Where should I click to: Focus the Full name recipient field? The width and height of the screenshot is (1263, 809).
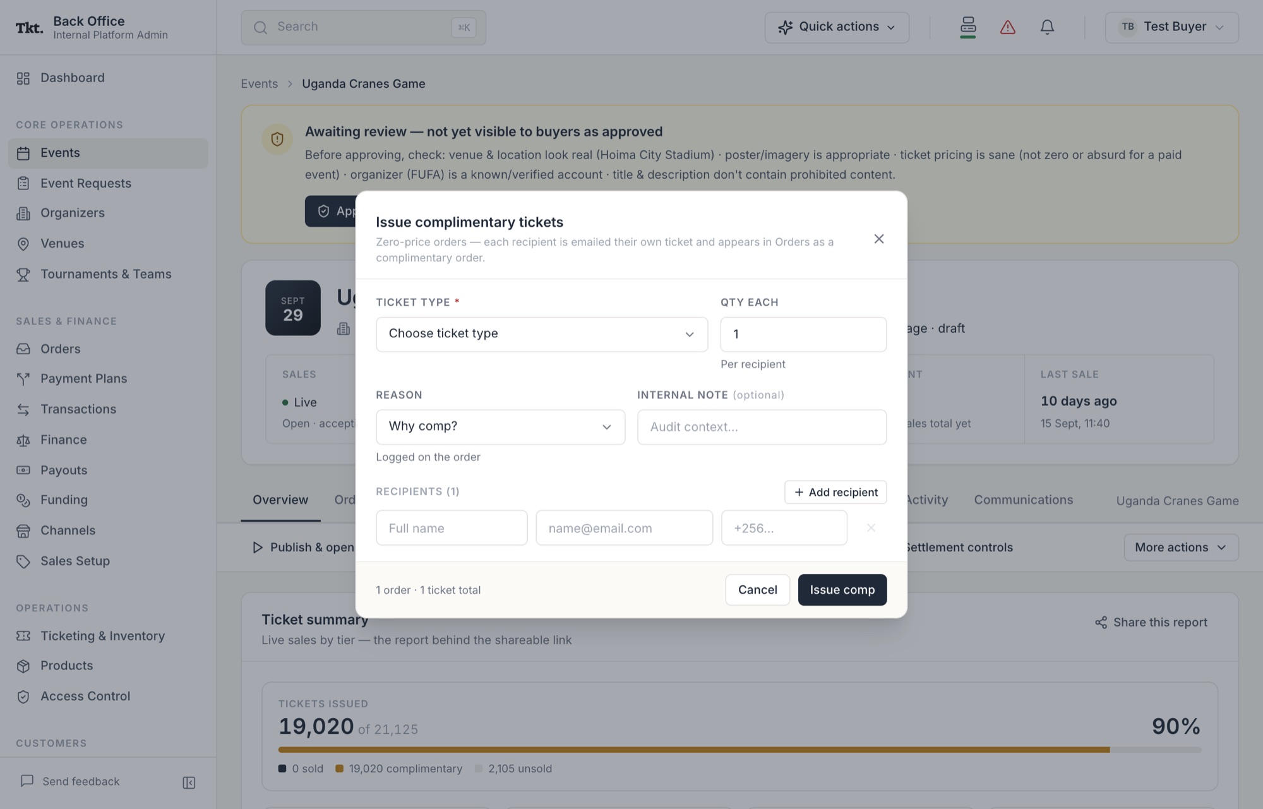tap(452, 528)
